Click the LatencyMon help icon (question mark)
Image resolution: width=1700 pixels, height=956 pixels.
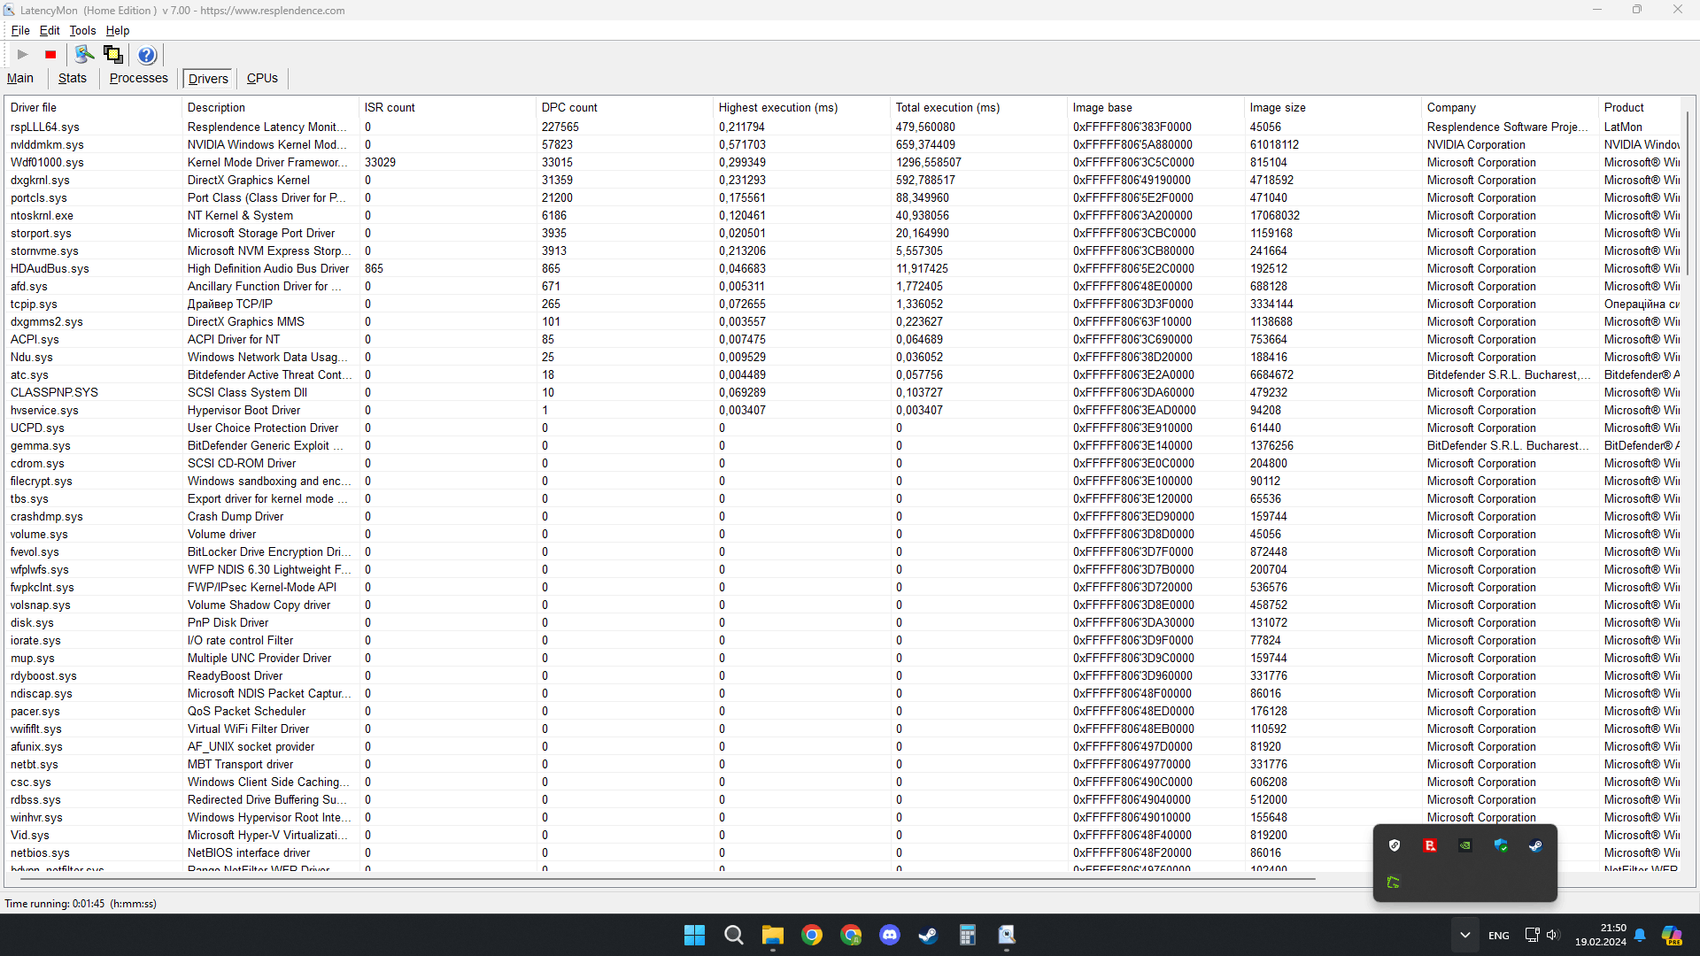[x=146, y=54]
